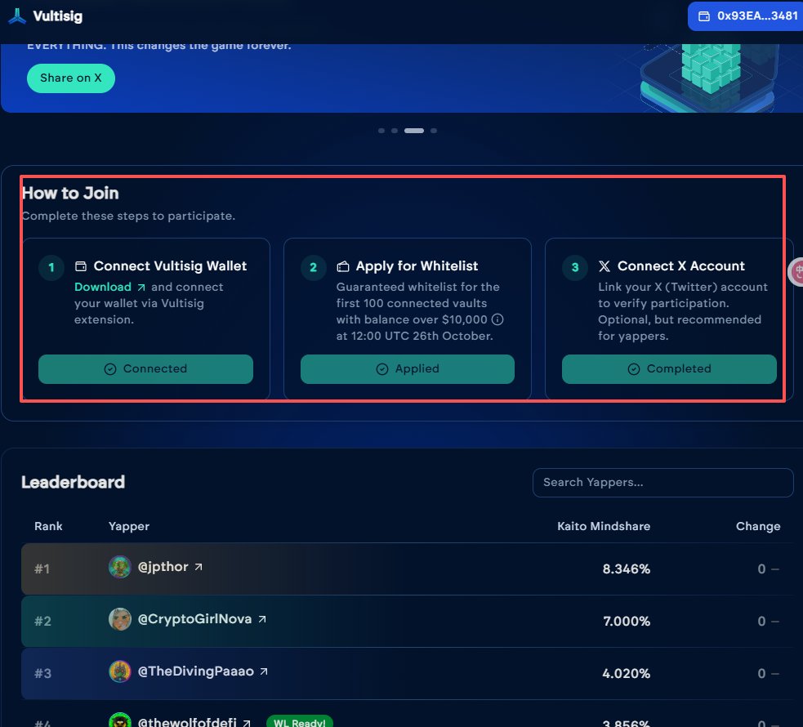Open the Download extension link
803x727 pixels.
click(103, 287)
